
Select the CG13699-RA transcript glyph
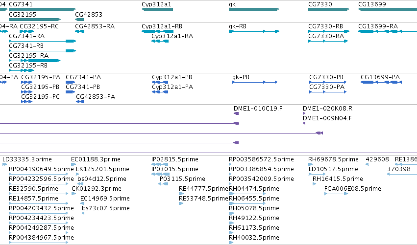(x=388, y=31)
